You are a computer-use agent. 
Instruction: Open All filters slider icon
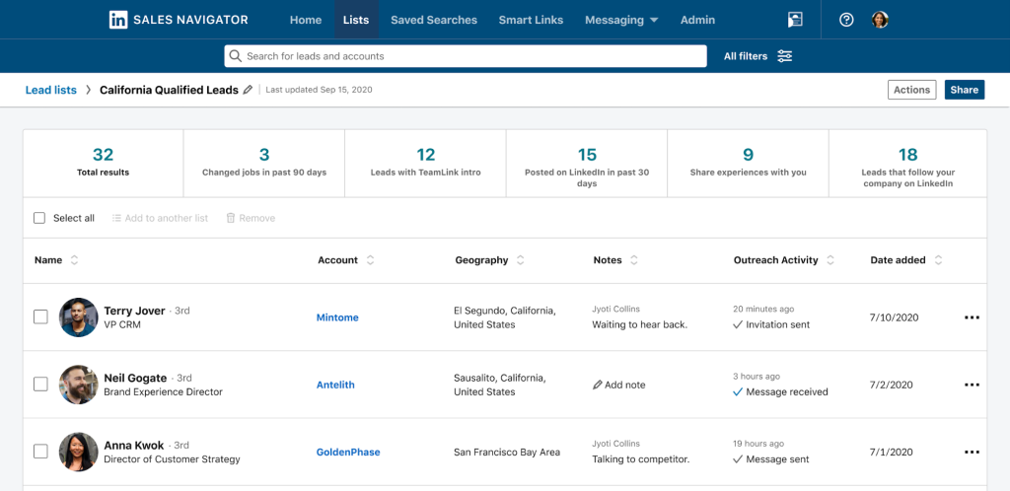click(x=785, y=56)
